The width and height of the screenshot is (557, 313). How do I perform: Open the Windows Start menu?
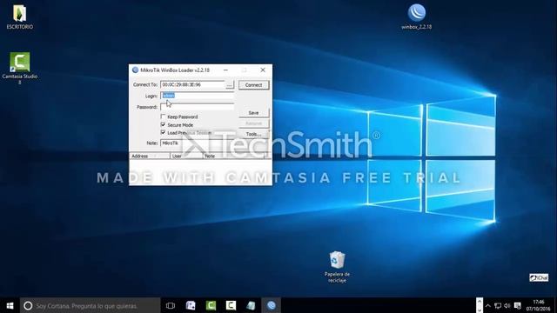10,305
